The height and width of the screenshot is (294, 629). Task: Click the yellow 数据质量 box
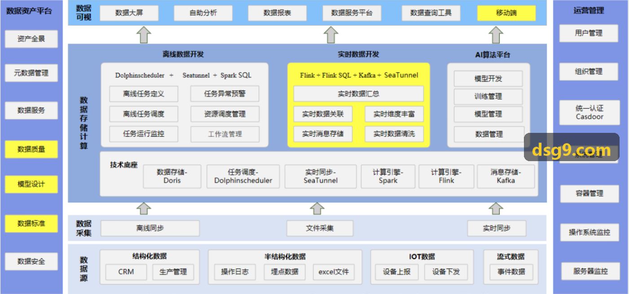31,149
